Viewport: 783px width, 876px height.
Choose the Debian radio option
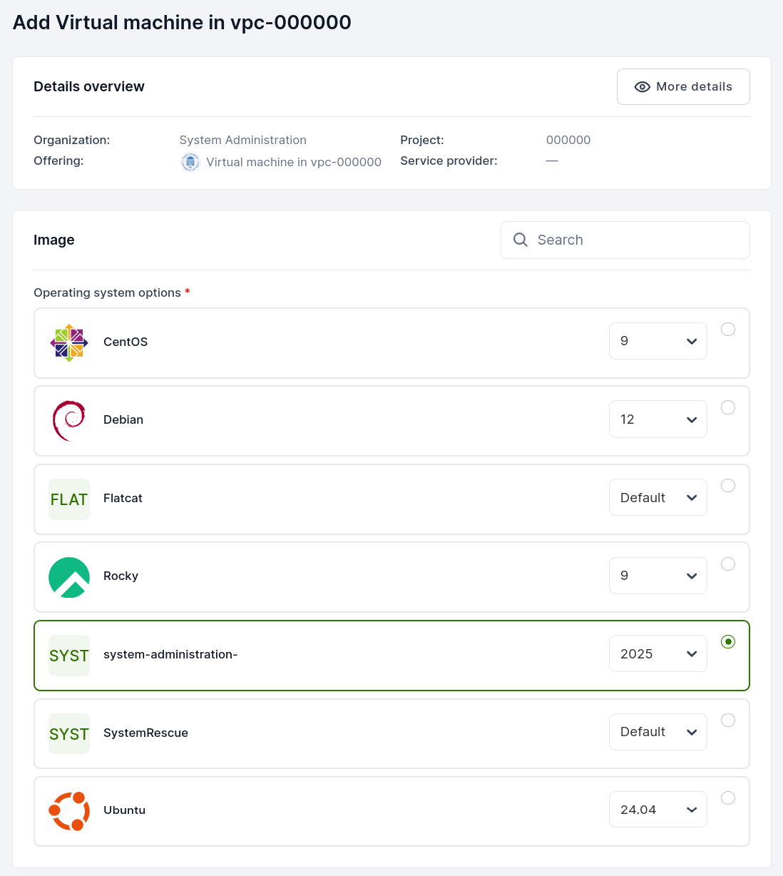point(727,407)
